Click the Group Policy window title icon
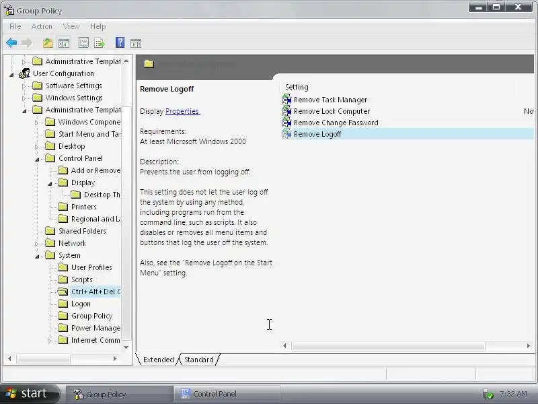The height and width of the screenshot is (404, 538). tap(9, 10)
